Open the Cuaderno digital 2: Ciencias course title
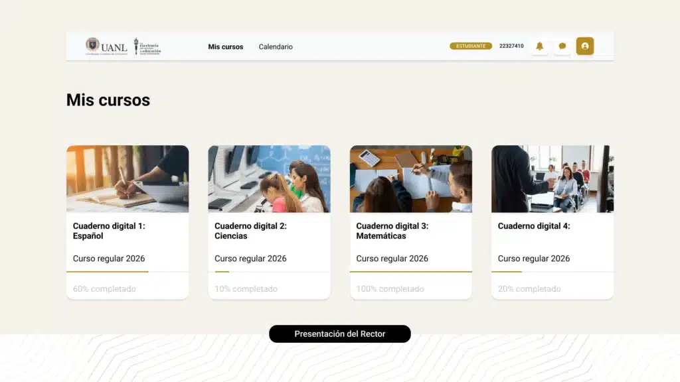Viewport: 680px width, 382px height. (x=250, y=231)
